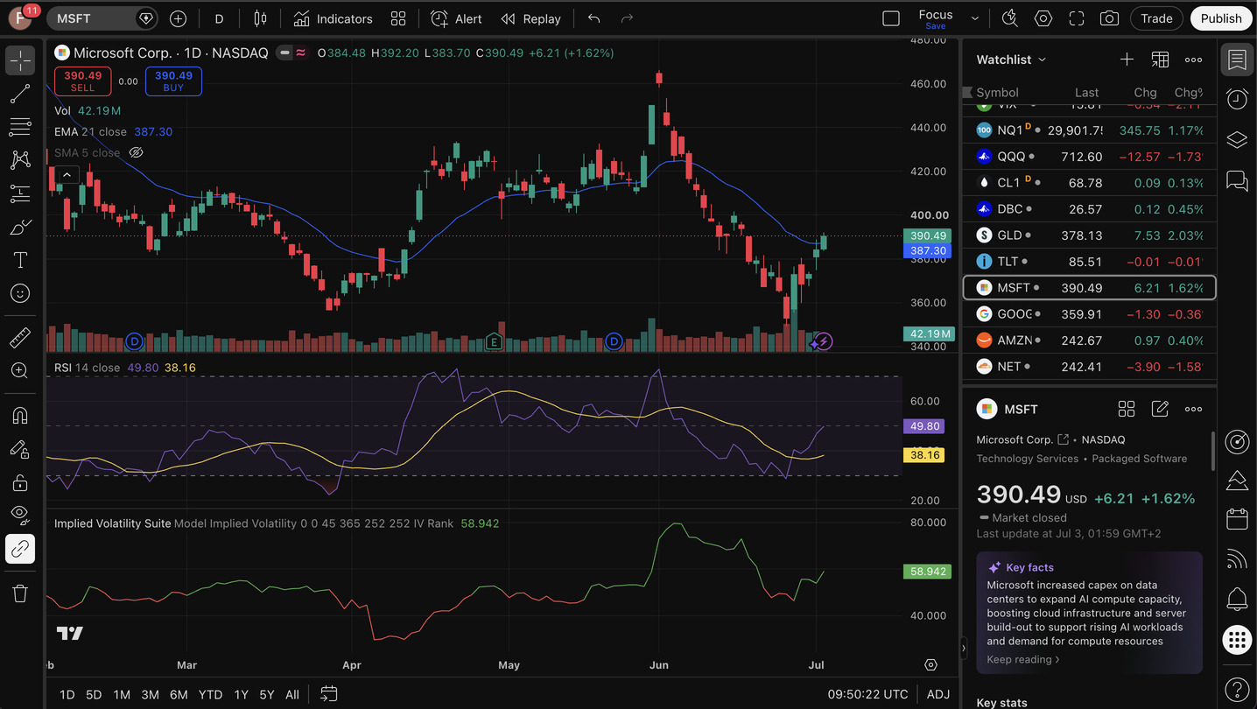
Task: Select the AMZN watchlist row
Action: click(1089, 340)
